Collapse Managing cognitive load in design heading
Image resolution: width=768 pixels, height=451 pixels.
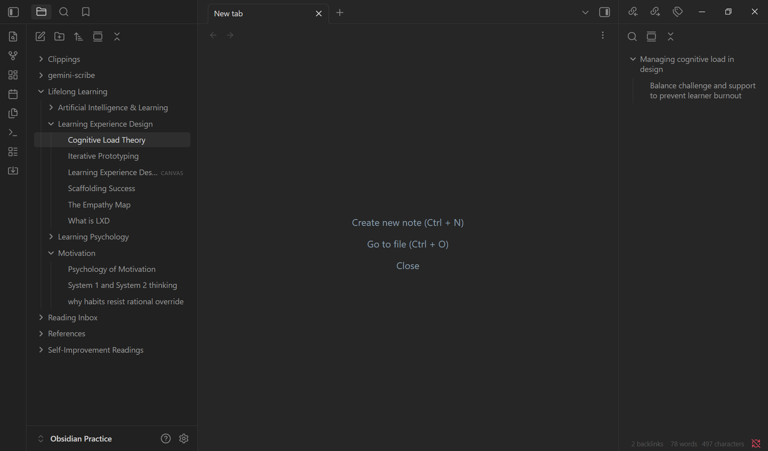pyautogui.click(x=633, y=59)
